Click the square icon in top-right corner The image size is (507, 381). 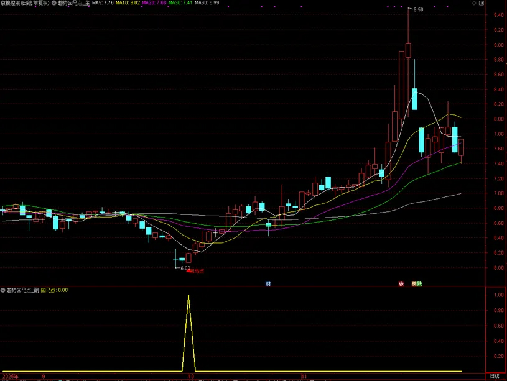[x=500, y=3]
